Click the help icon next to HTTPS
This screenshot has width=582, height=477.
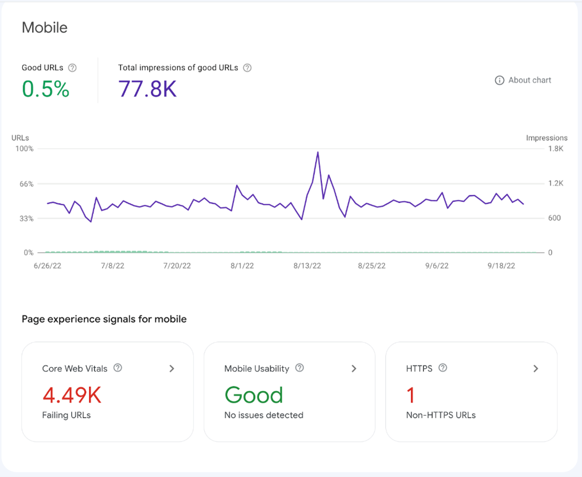coord(443,368)
